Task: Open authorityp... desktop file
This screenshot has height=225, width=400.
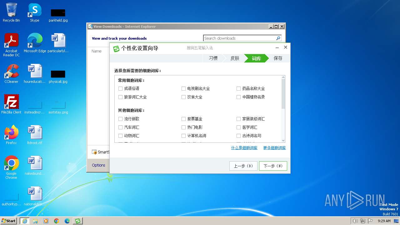Action: point(11,199)
